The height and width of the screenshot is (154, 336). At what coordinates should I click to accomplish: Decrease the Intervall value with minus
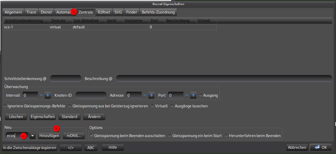click(41, 95)
